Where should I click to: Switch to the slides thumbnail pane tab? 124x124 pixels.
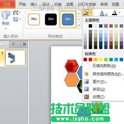pyautogui.click(x=4, y=44)
